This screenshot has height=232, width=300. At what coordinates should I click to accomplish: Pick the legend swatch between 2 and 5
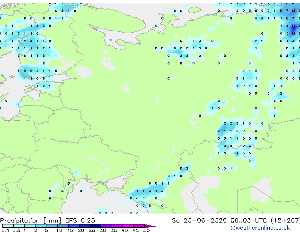41,226
